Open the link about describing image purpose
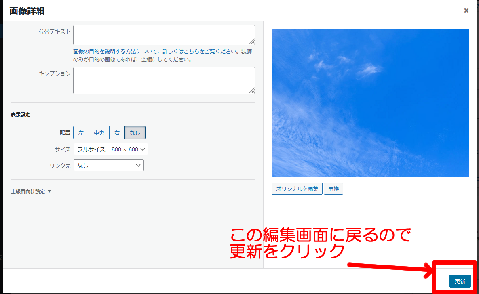 point(154,52)
